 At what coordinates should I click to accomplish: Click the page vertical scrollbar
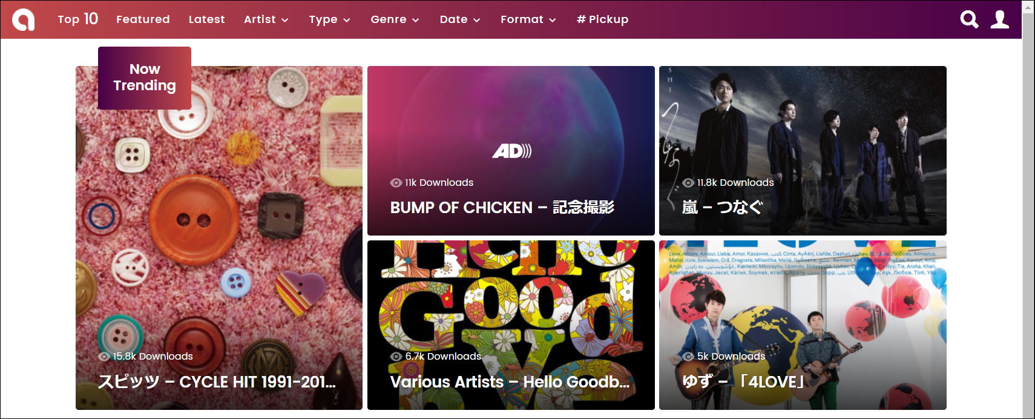coord(1028,209)
